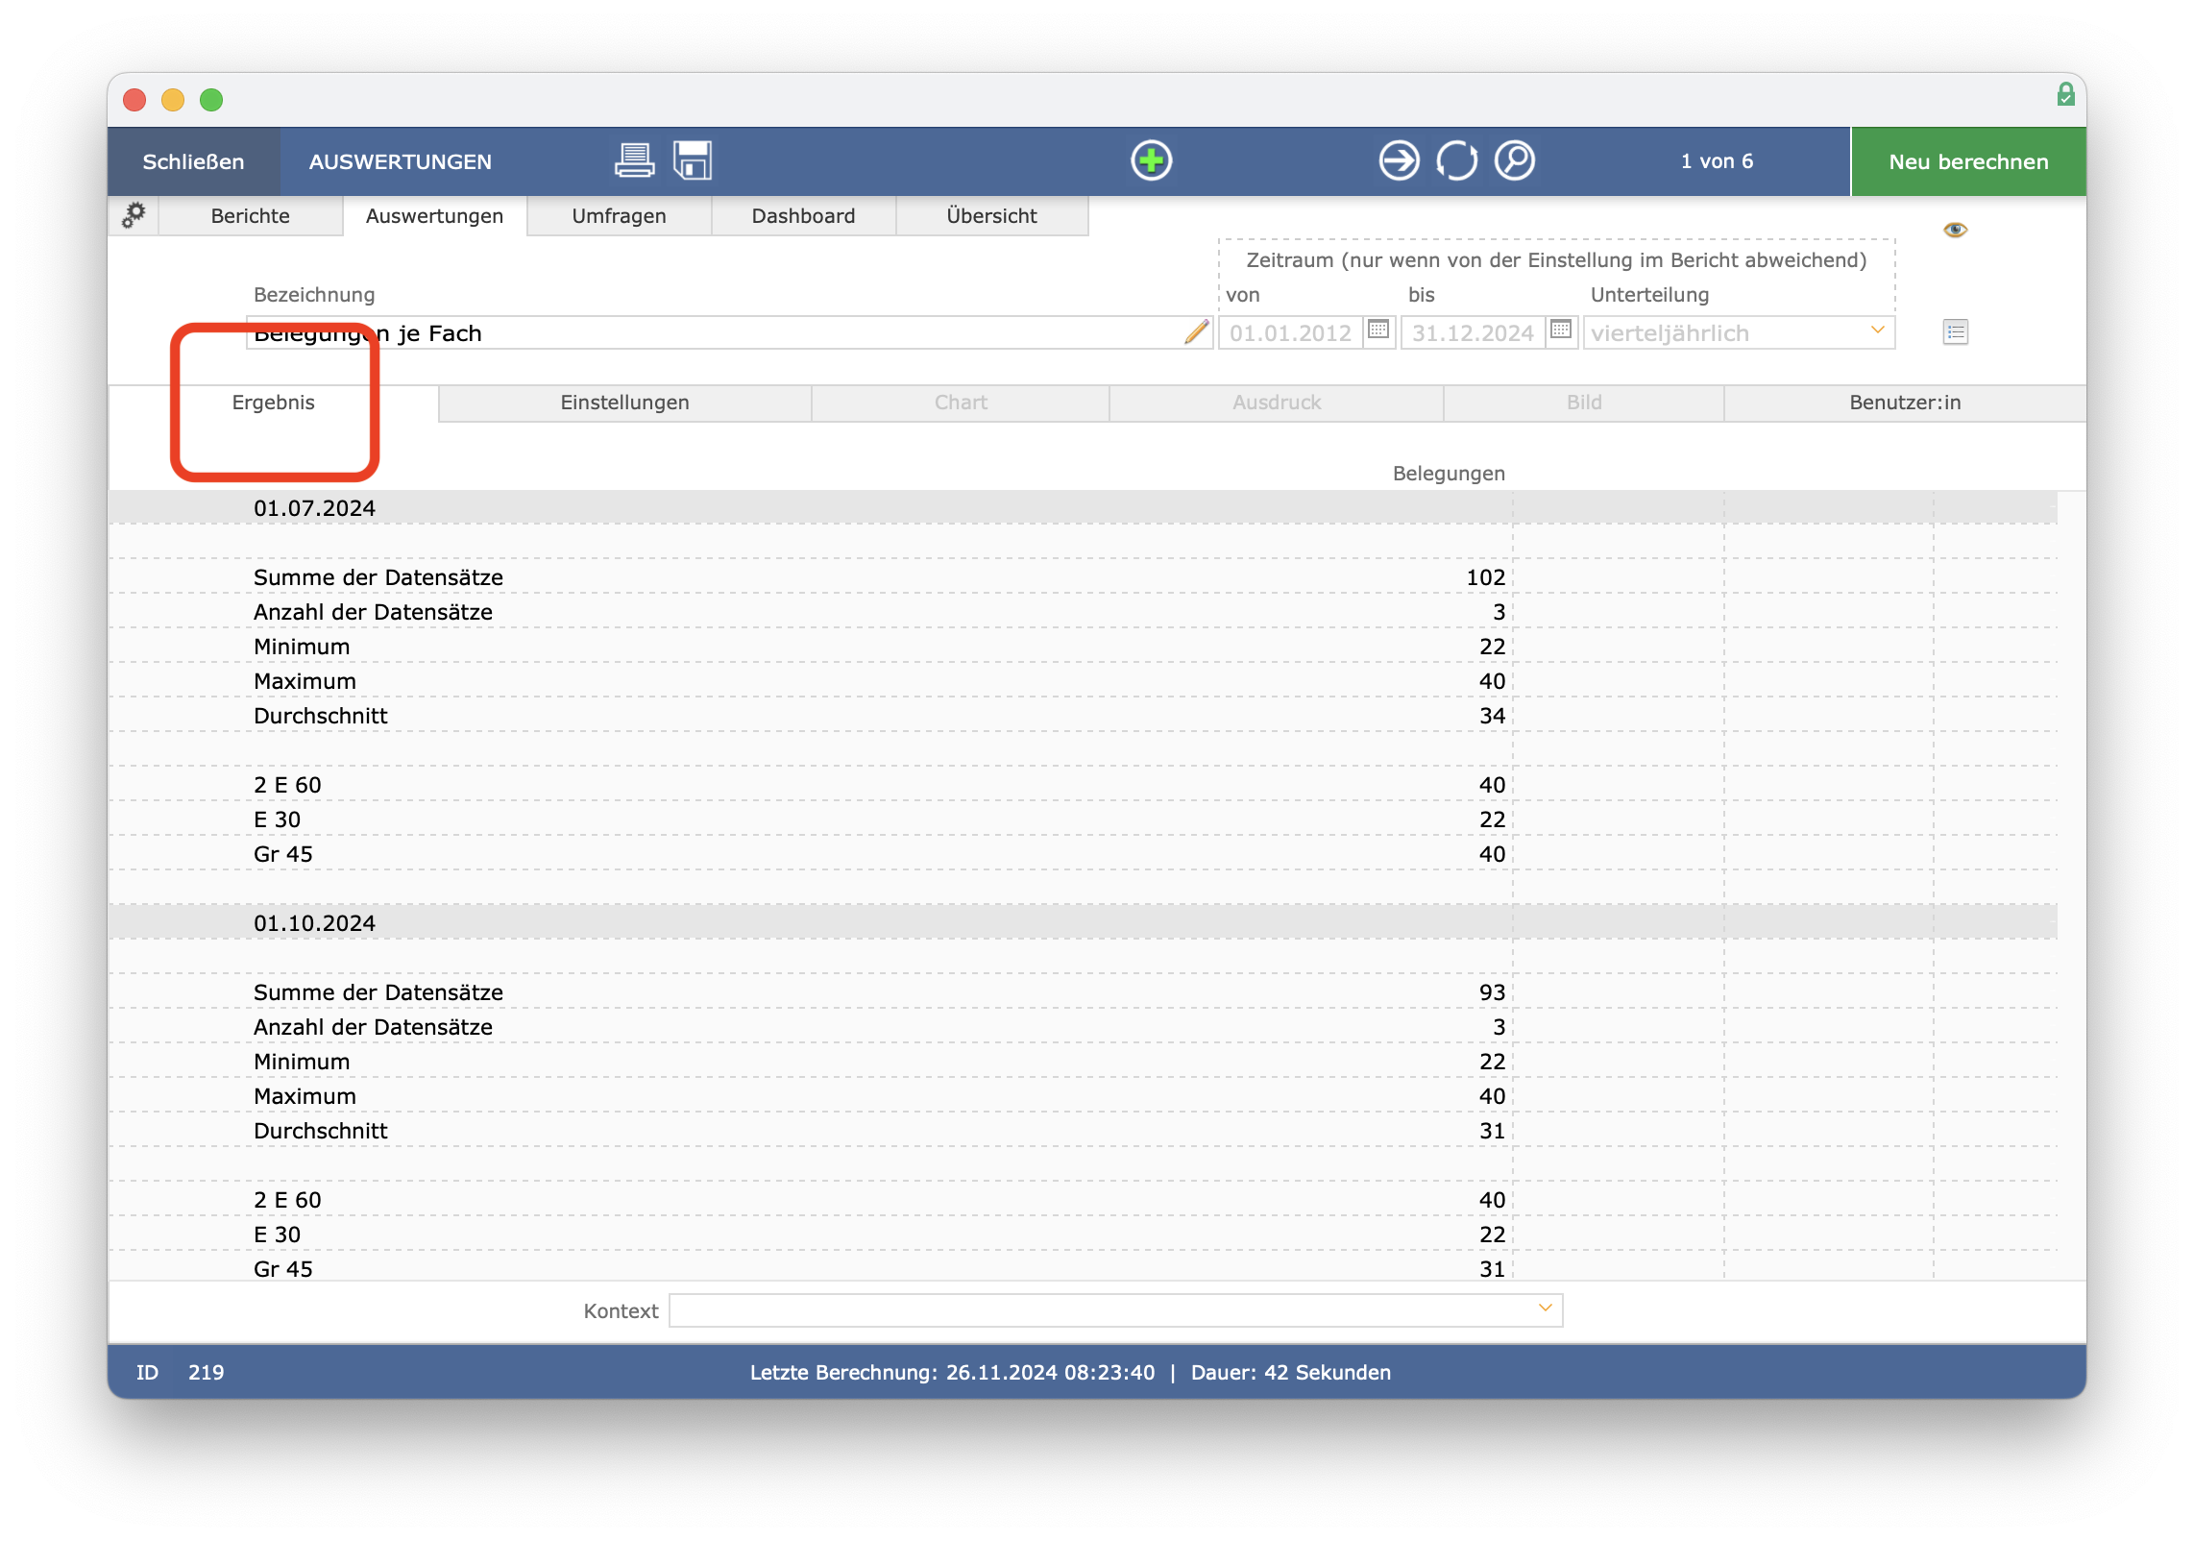Open calendar picker for bis date
2194x1541 pixels.
1561,330
